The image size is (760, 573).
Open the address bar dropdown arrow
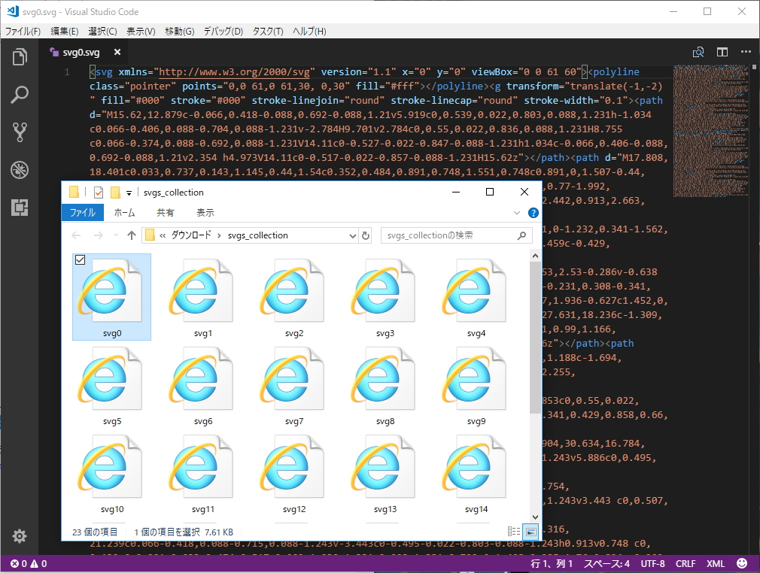353,235
